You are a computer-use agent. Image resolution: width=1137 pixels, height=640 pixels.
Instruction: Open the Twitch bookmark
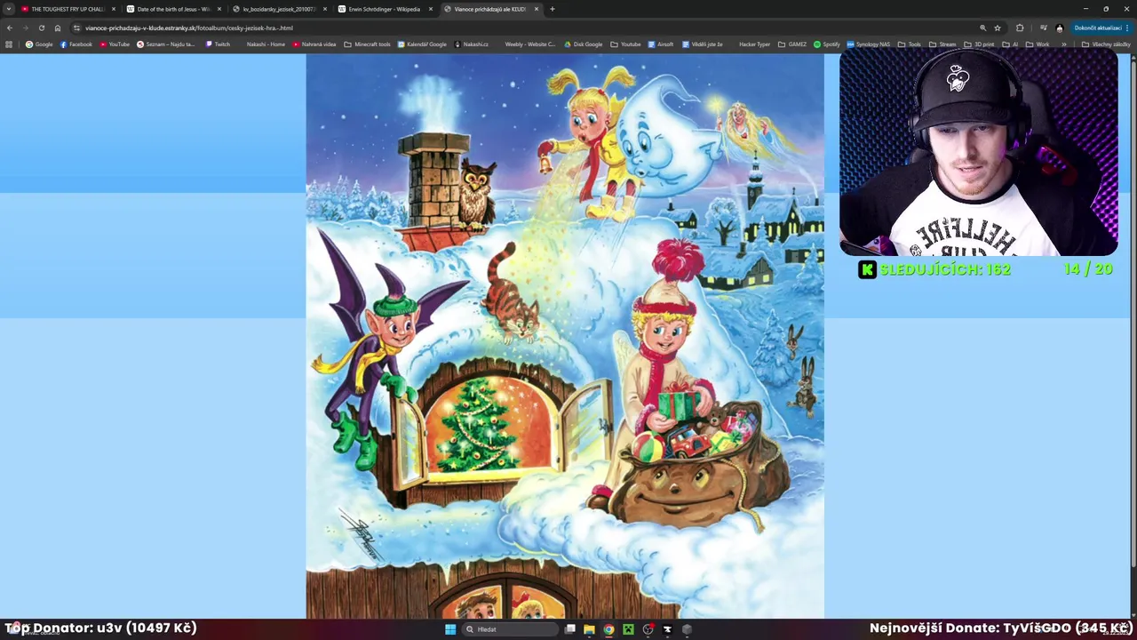[218, 44]
